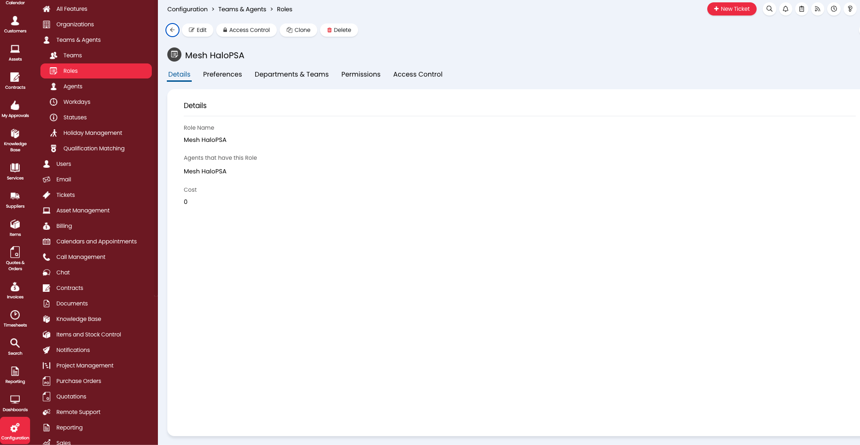Open Workdays submenu item
860x445 pixels.
click(96, 102)
